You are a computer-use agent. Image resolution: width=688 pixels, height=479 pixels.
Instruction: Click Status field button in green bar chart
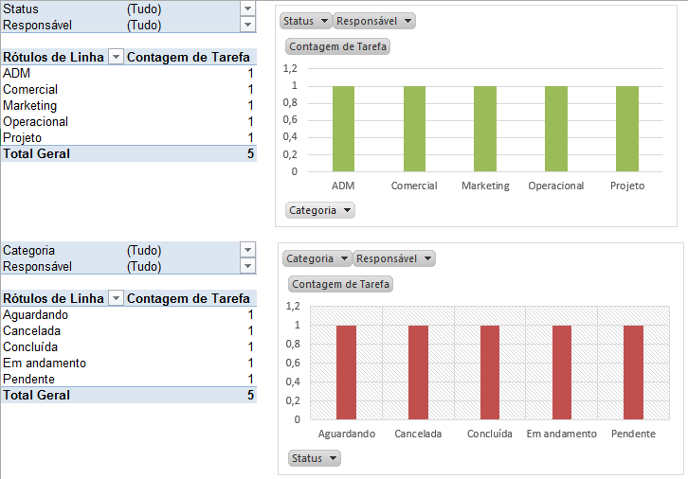[x=306, y=21]
